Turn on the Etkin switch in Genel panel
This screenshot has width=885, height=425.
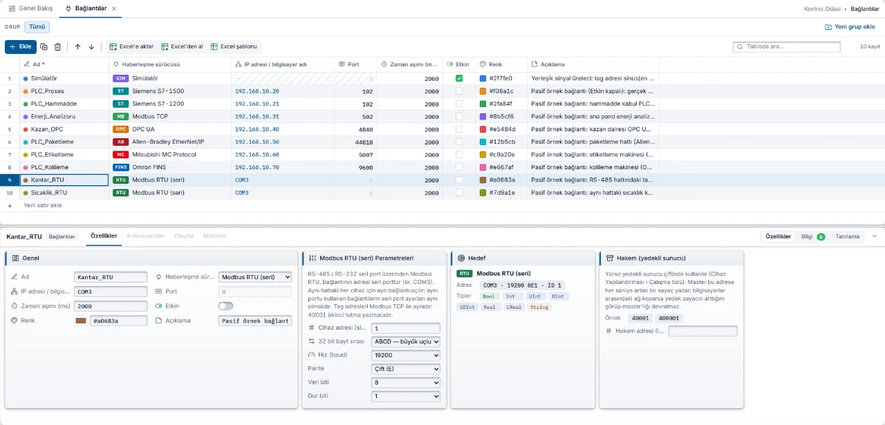pyautogui.click(x=225, y=306)
